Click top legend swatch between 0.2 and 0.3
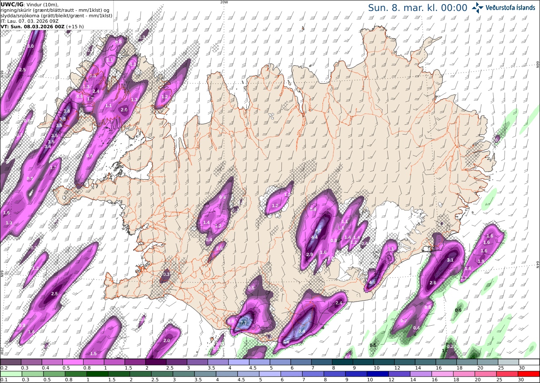The image size is (540, 383). pos(11,362)
